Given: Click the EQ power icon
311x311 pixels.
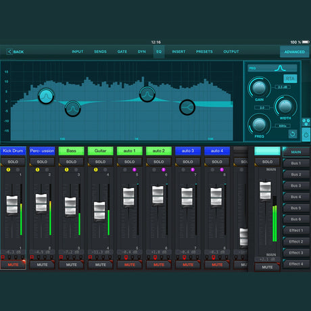Looking at the screenshot, I should pyautogui.click(x=306, y=135).
